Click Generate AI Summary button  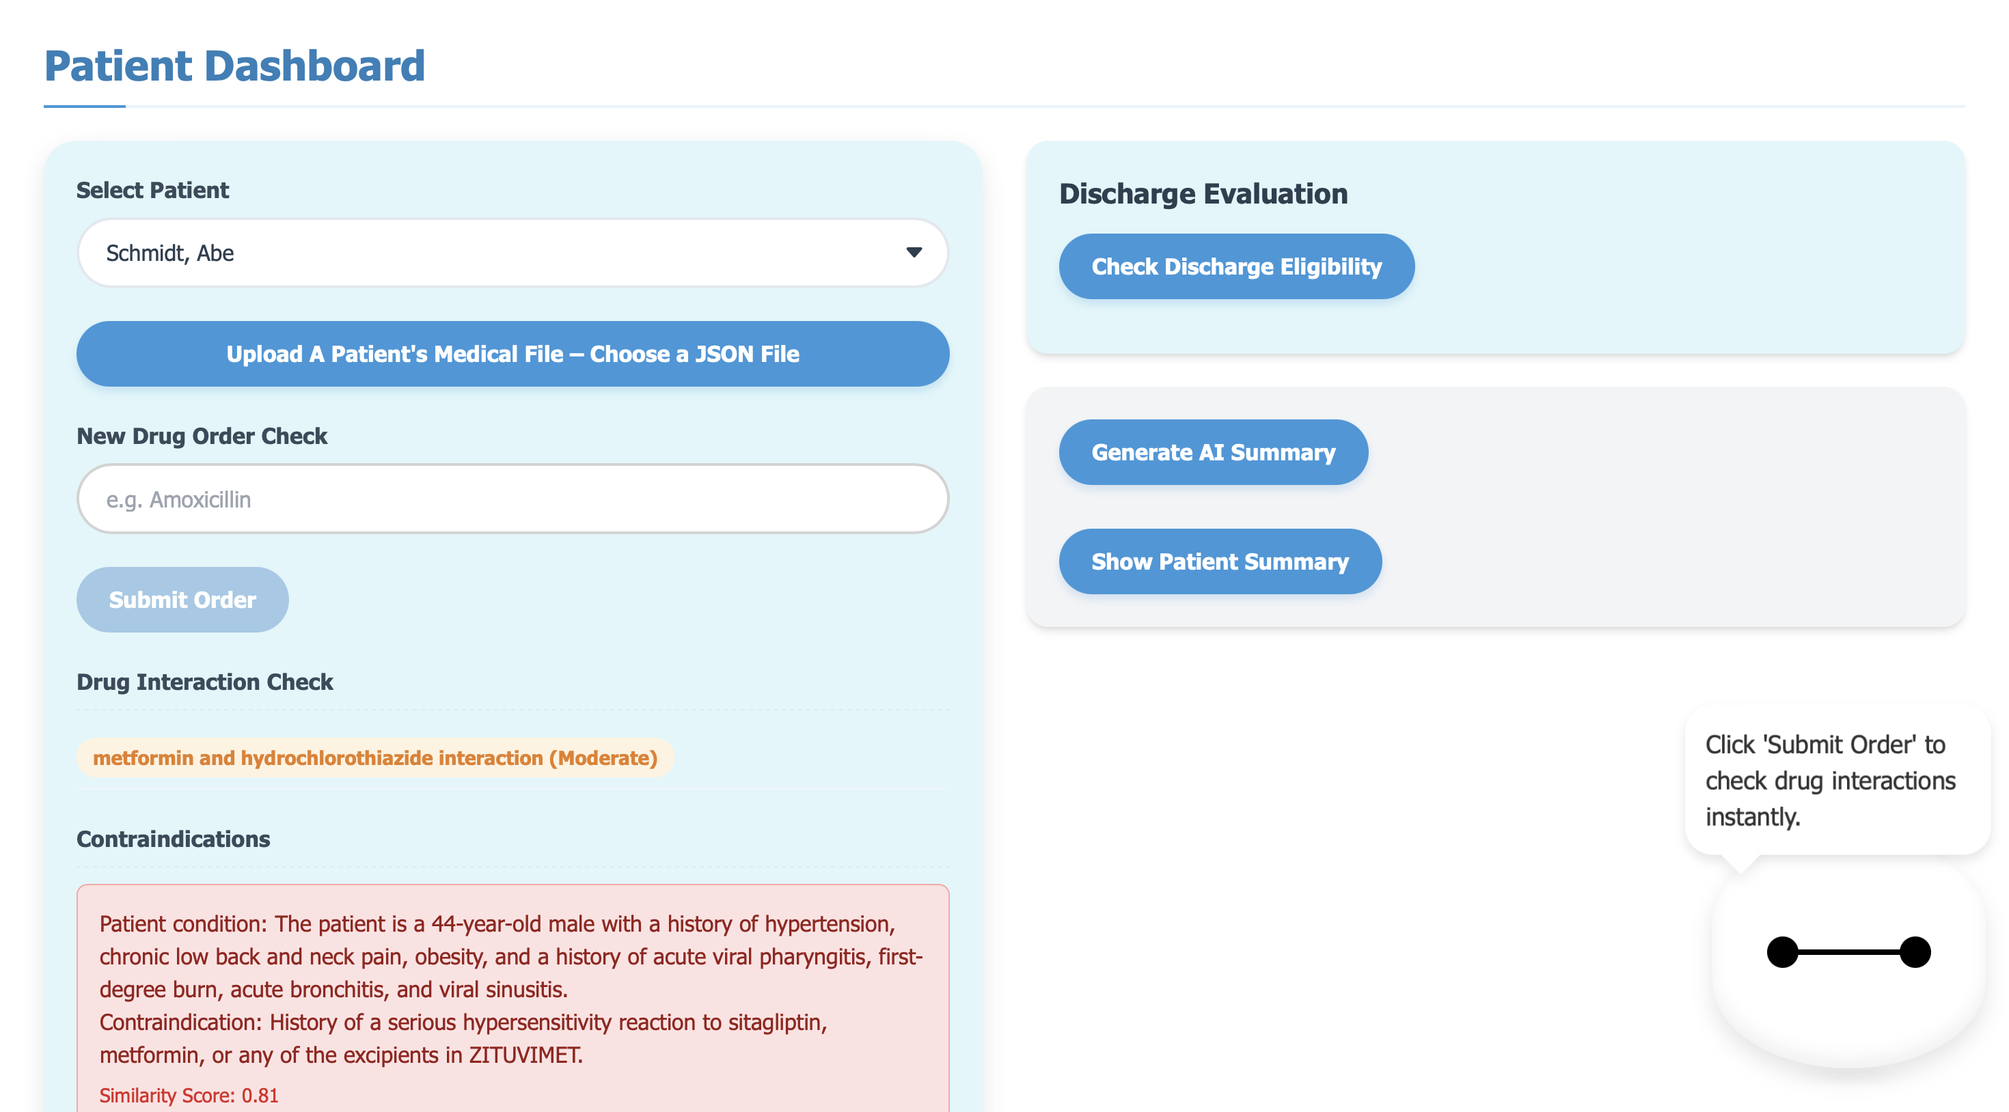[x=1213, y=452]
